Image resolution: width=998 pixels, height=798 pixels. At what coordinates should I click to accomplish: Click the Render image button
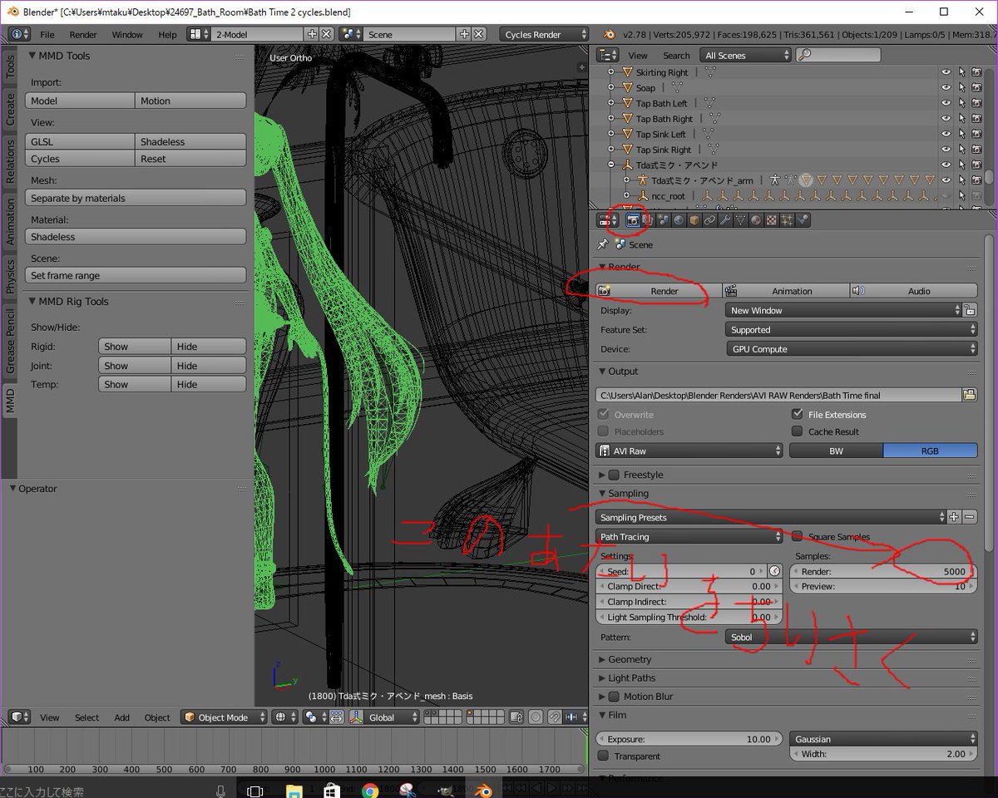point(658,291)
